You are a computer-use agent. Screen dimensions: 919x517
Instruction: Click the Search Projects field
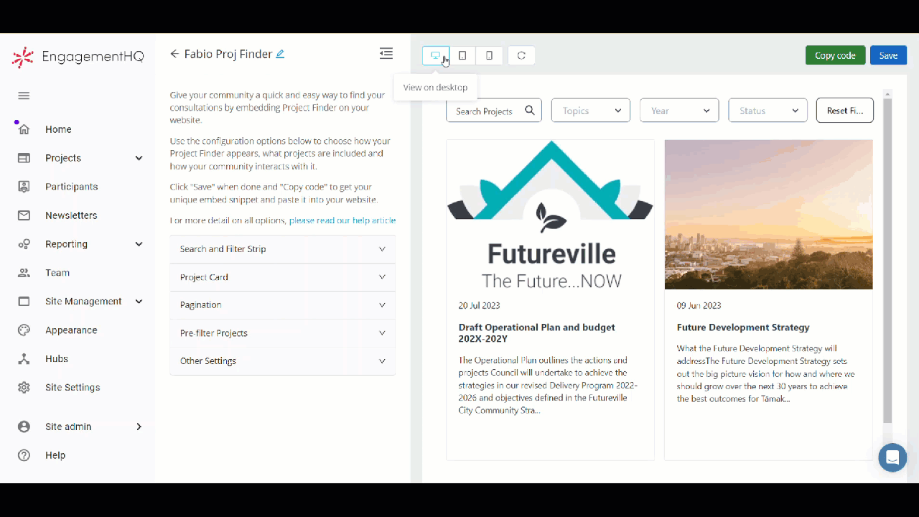[x=494, y=111]
